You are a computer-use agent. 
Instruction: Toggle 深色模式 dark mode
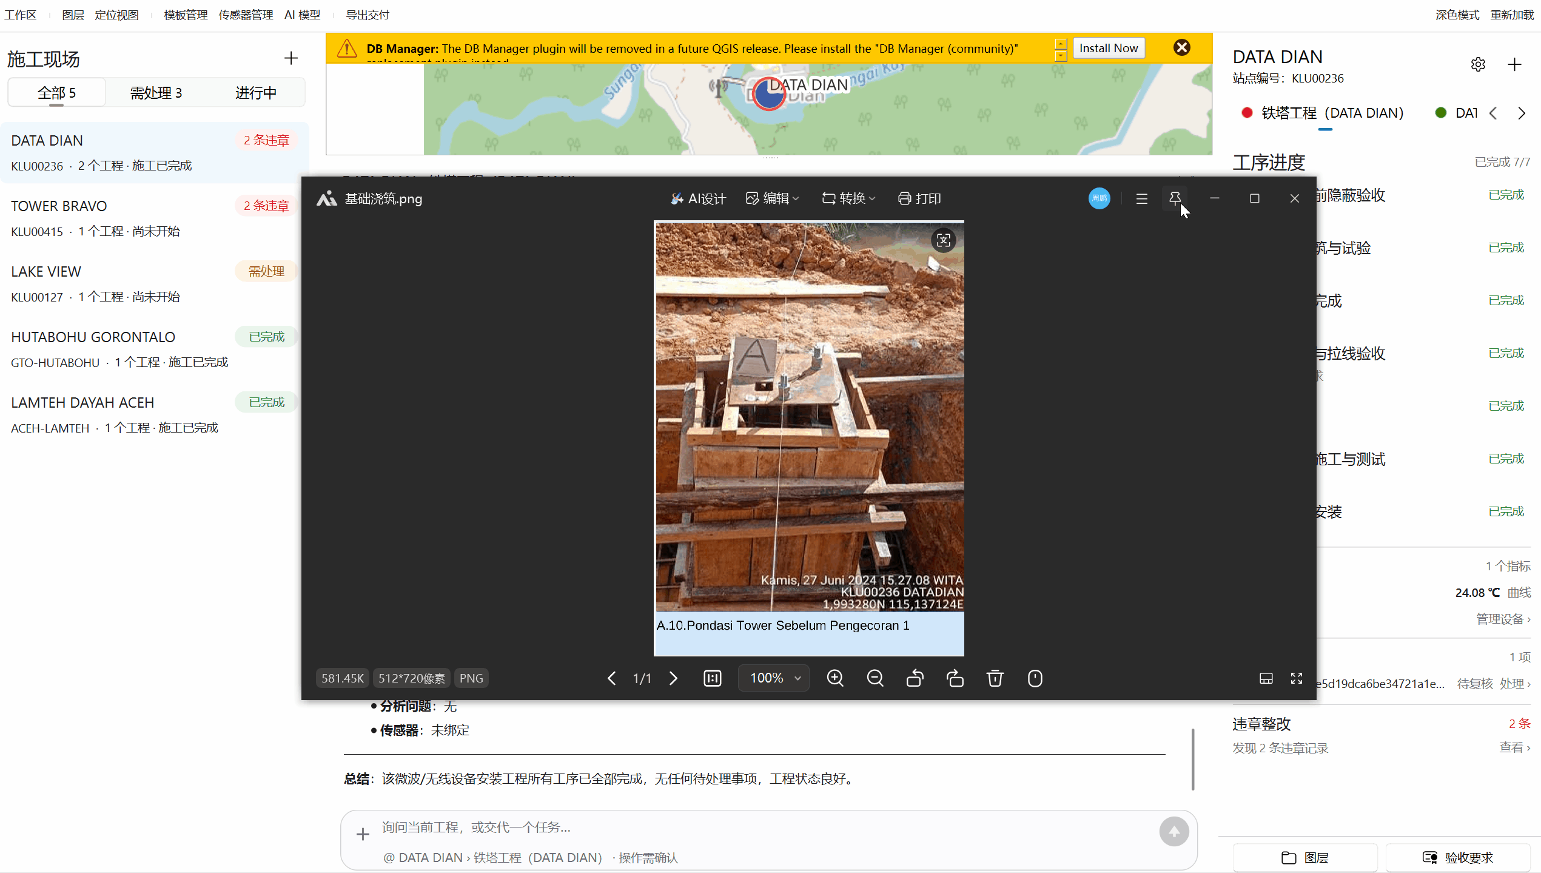pos(1457,15)
